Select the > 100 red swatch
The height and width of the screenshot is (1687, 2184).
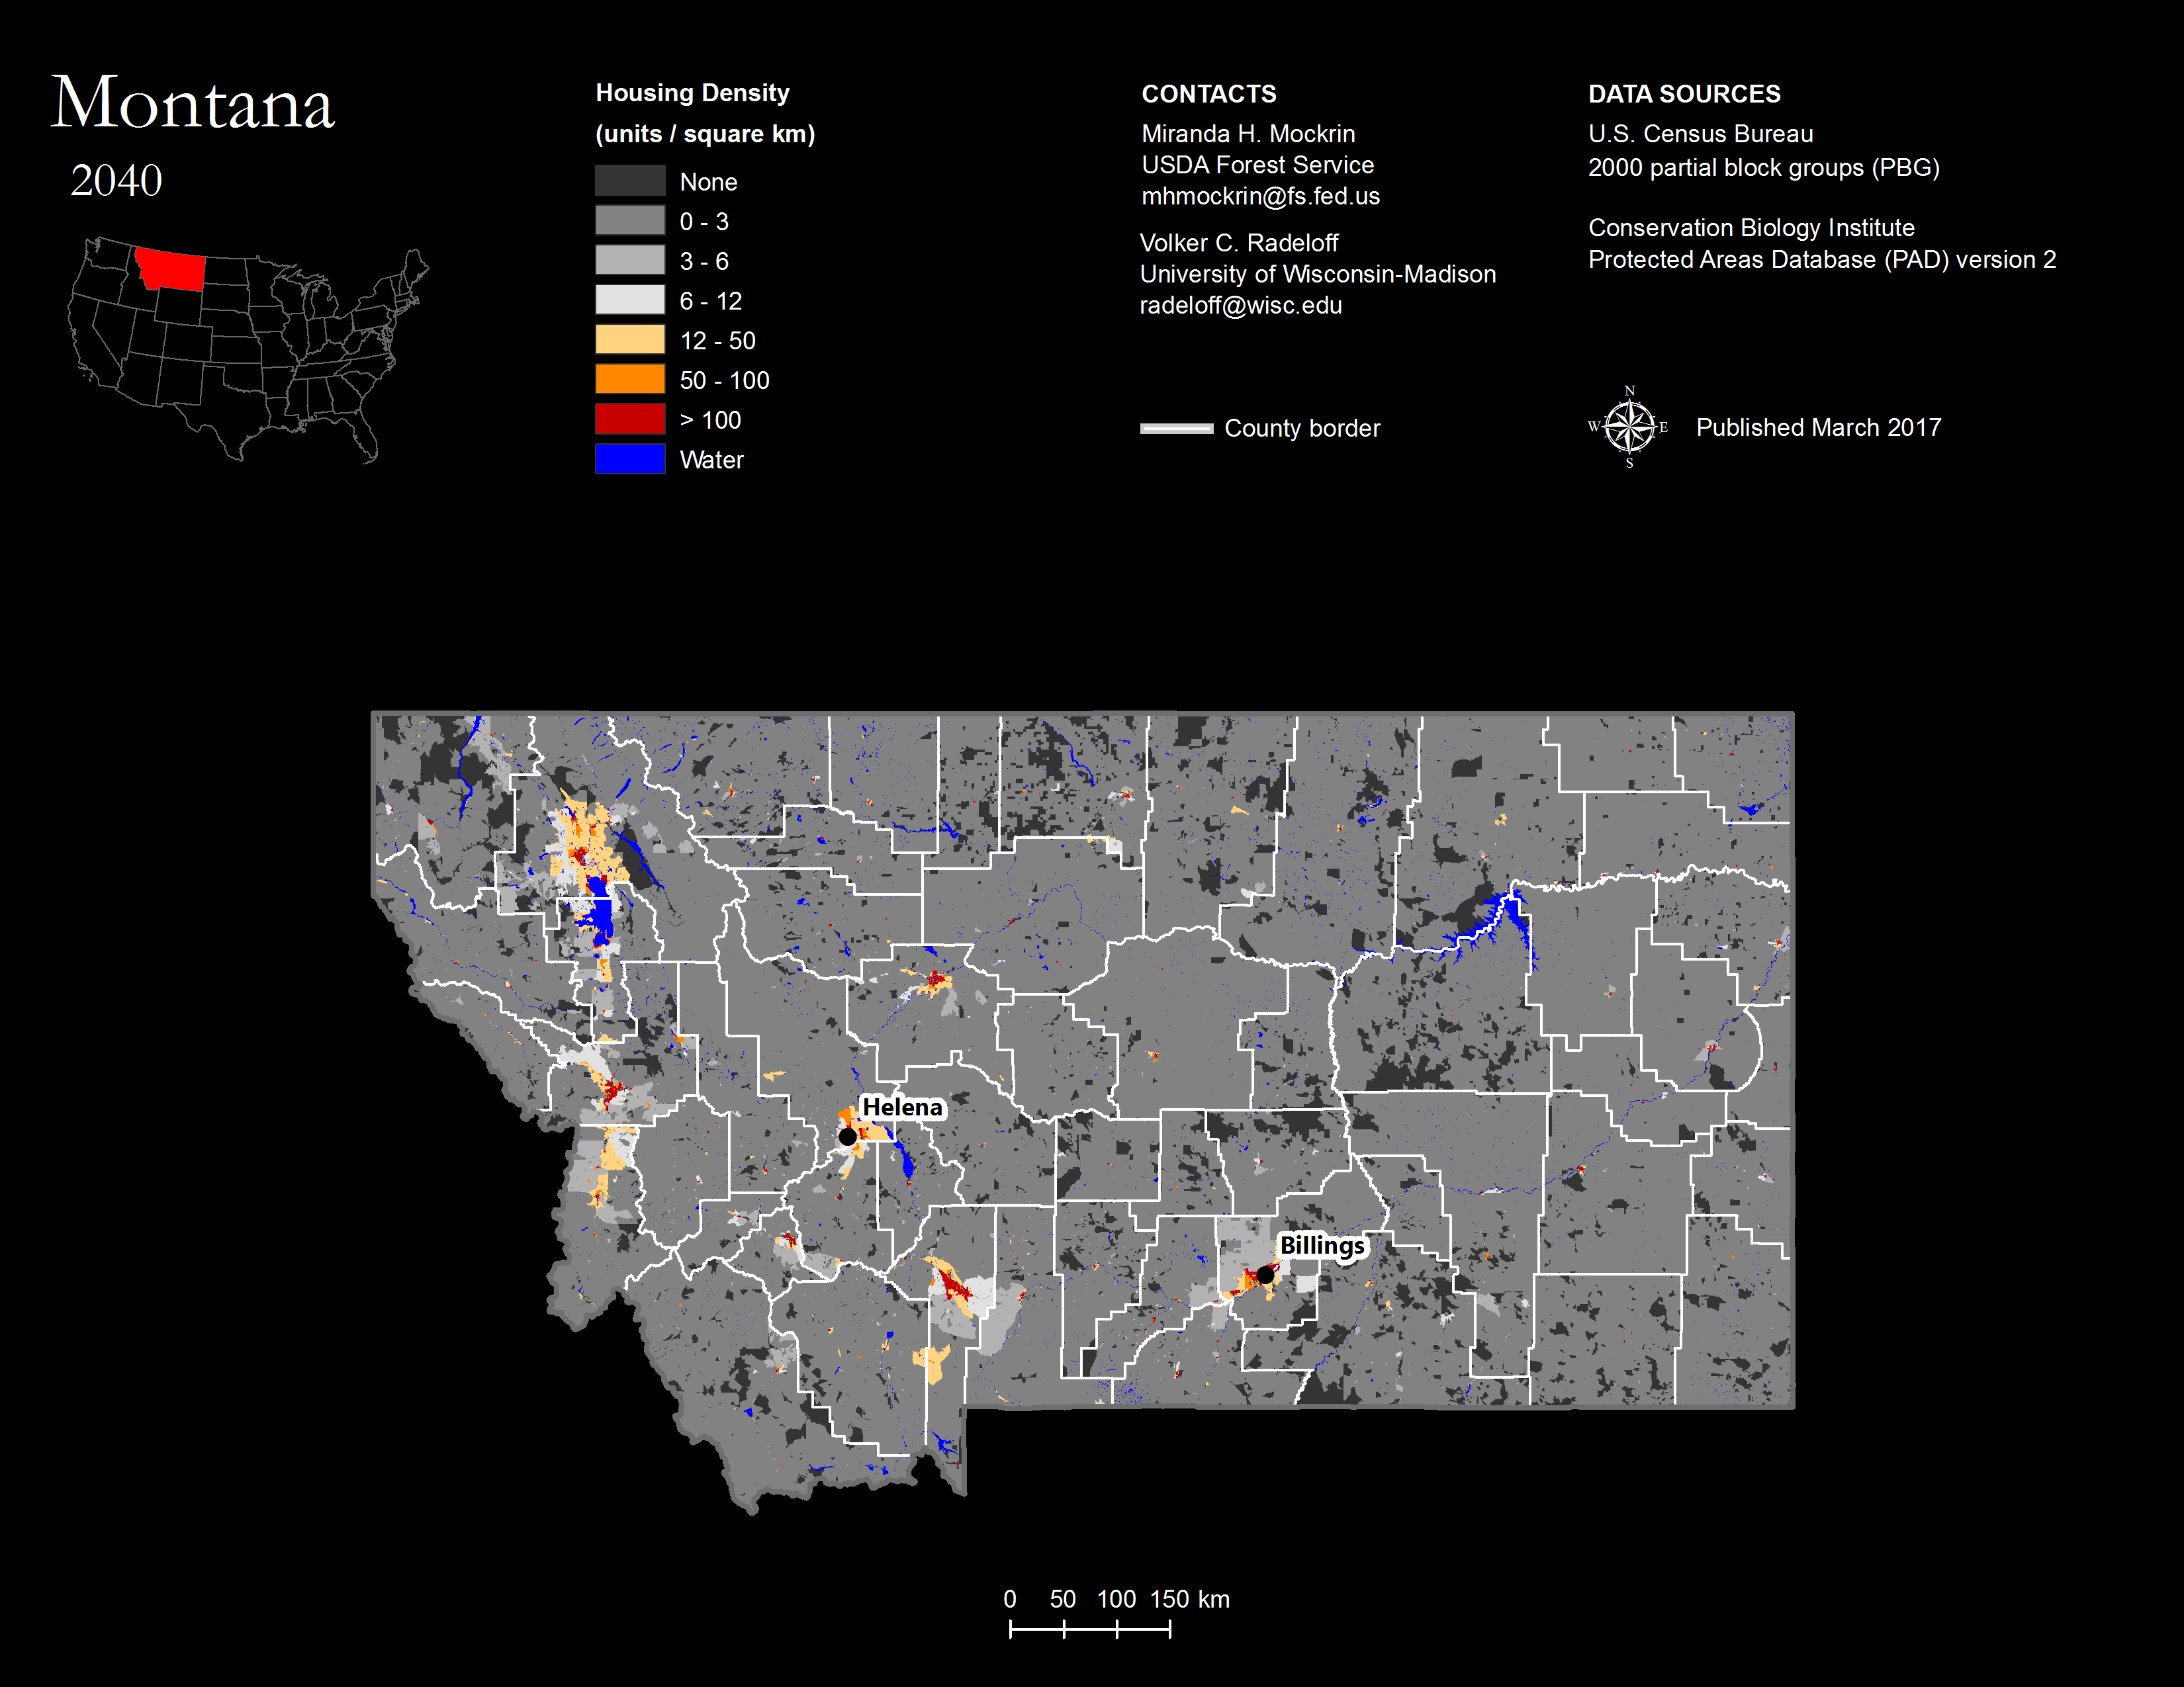tap(630, 419)
